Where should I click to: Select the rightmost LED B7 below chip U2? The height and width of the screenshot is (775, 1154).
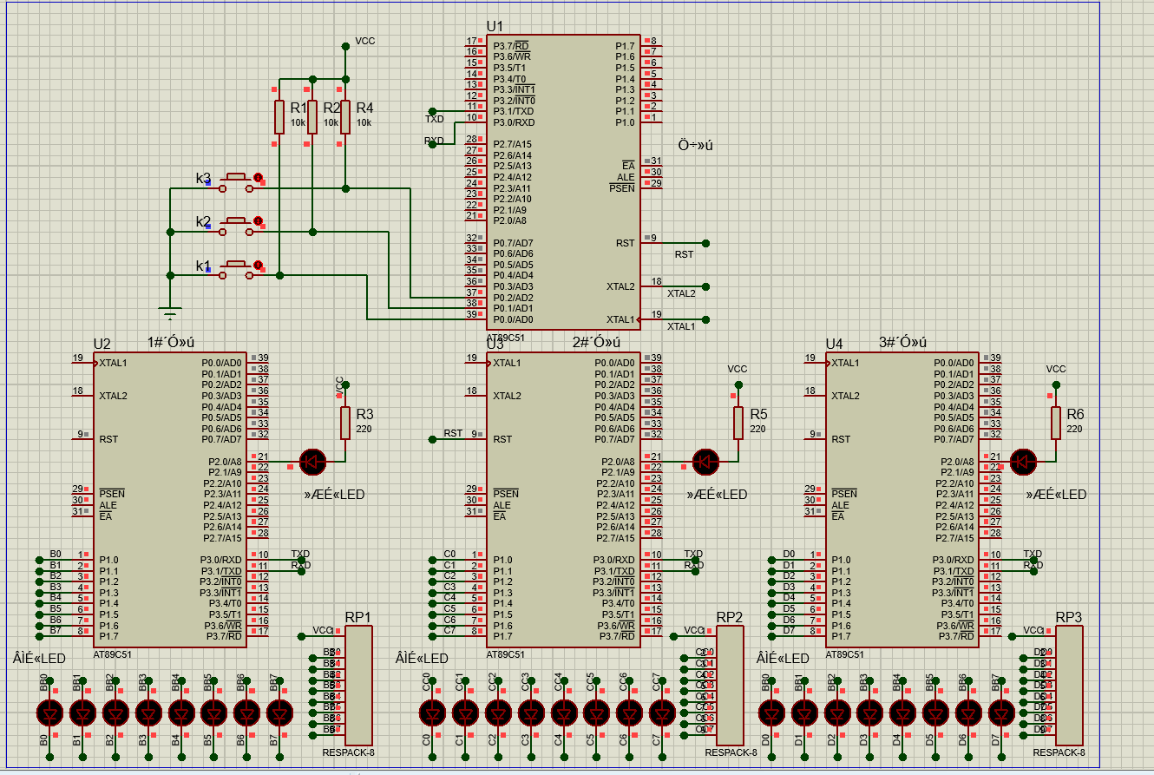tap(279, 713)
